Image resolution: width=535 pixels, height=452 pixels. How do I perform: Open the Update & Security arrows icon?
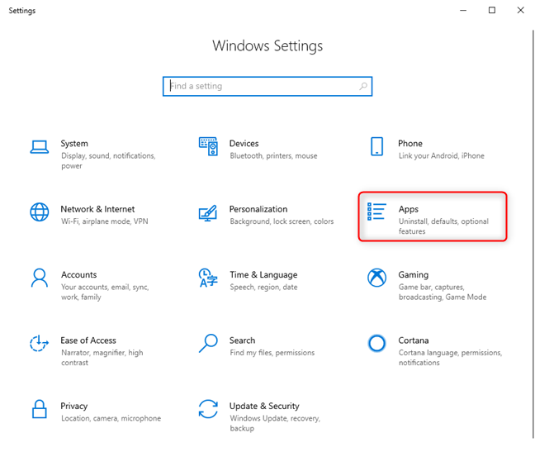208,409
